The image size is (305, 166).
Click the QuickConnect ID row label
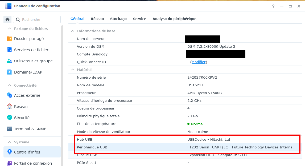pyautogui.click(x=91, y=62)
